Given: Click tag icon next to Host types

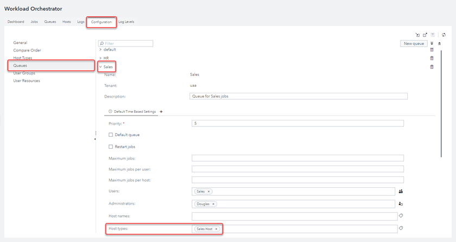Looking at the screenshot, I should click(x=401, y=228).
